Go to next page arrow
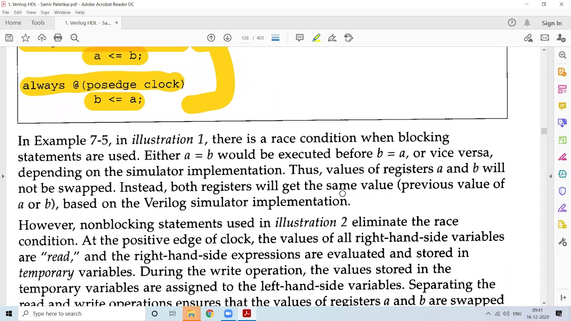 [x=228, y=38]
